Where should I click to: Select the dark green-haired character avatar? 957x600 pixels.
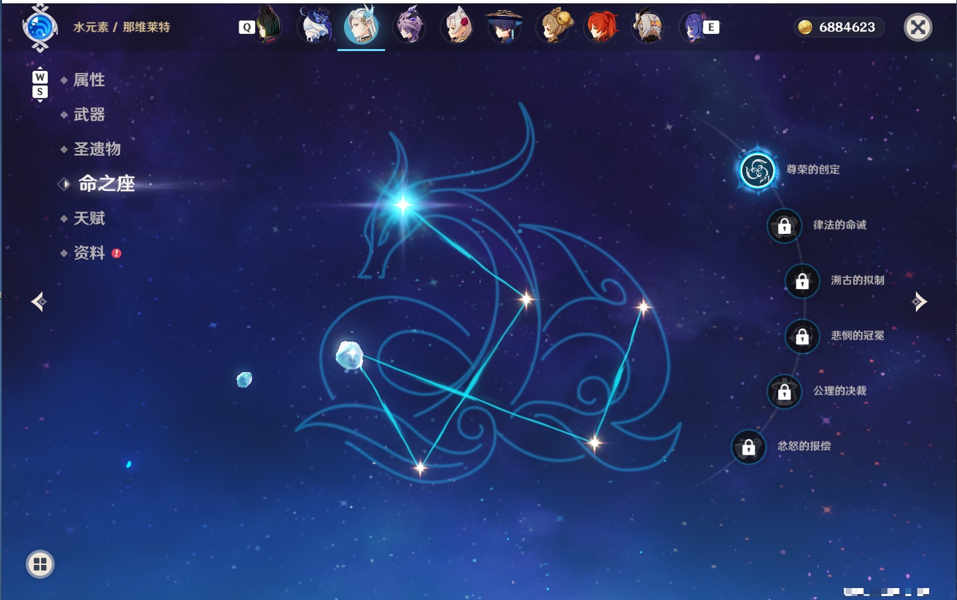coord(268,26)
